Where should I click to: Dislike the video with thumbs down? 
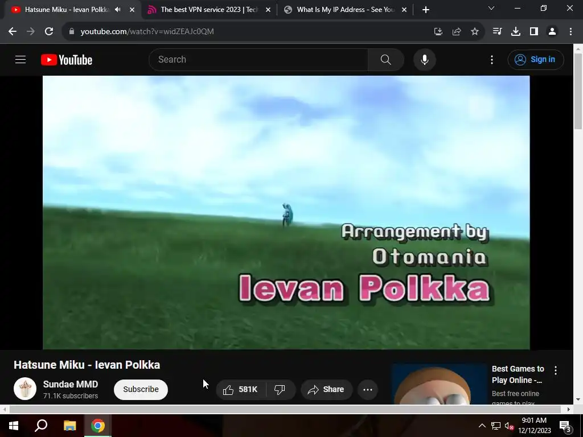280,389
